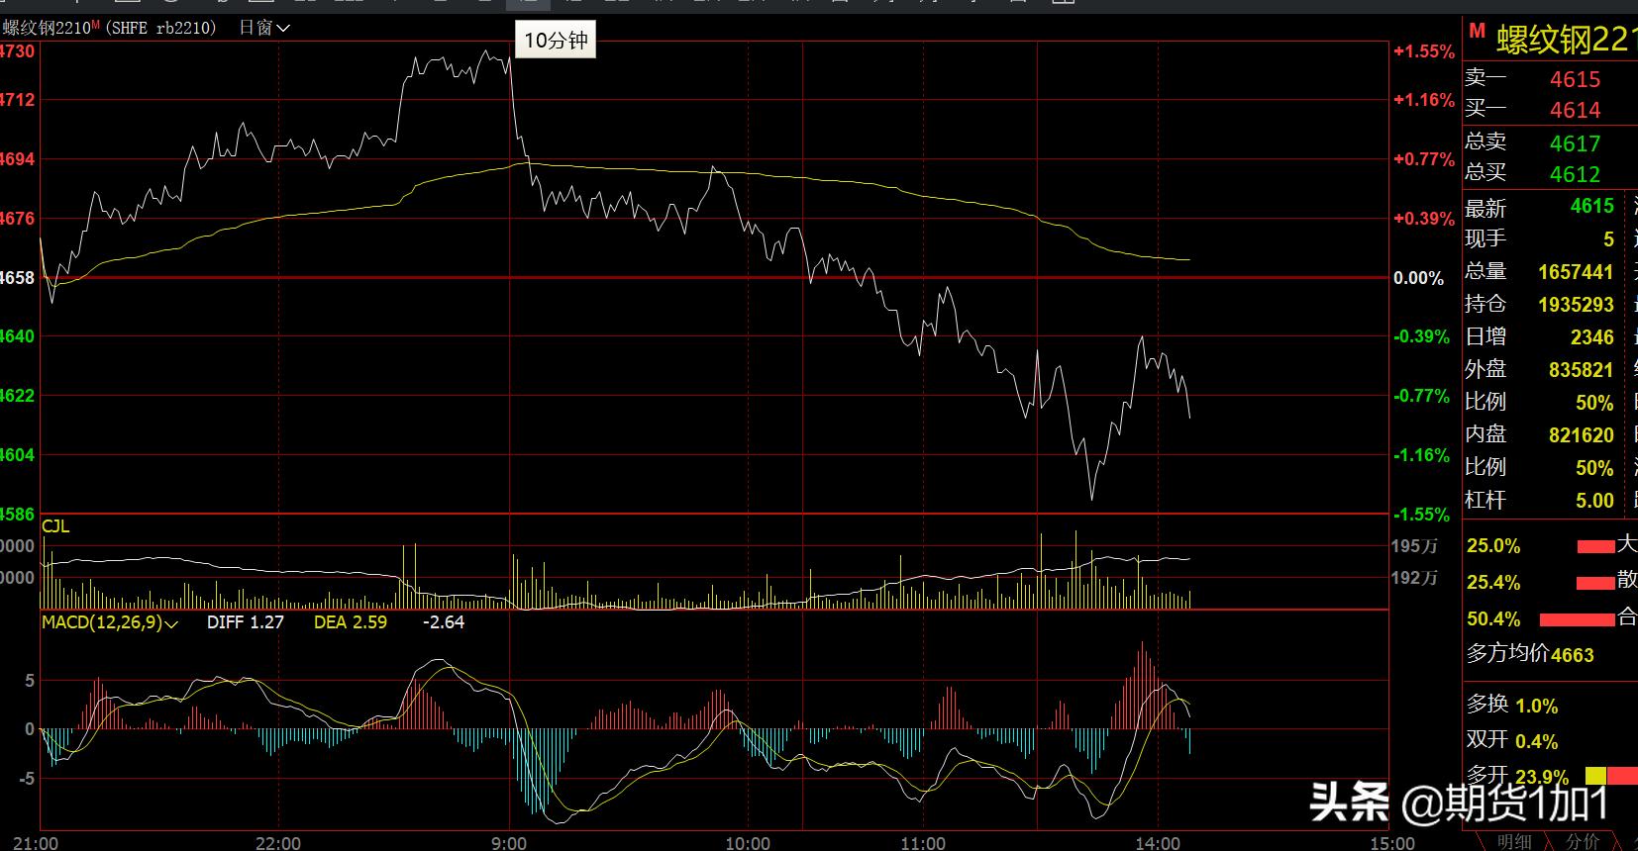Screen dimensions: 1638x851
Task: Click the 持仓 value 1935293
Action: [x=1576, y=304]
